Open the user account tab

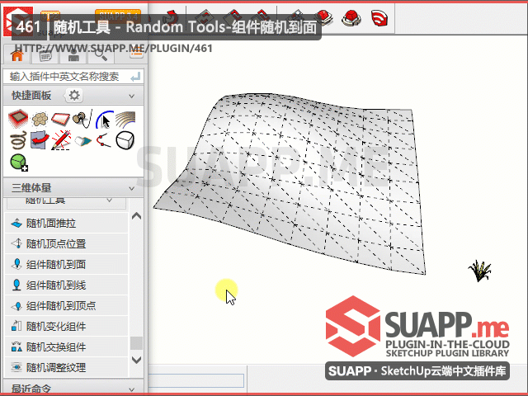(x=73, y=55)
